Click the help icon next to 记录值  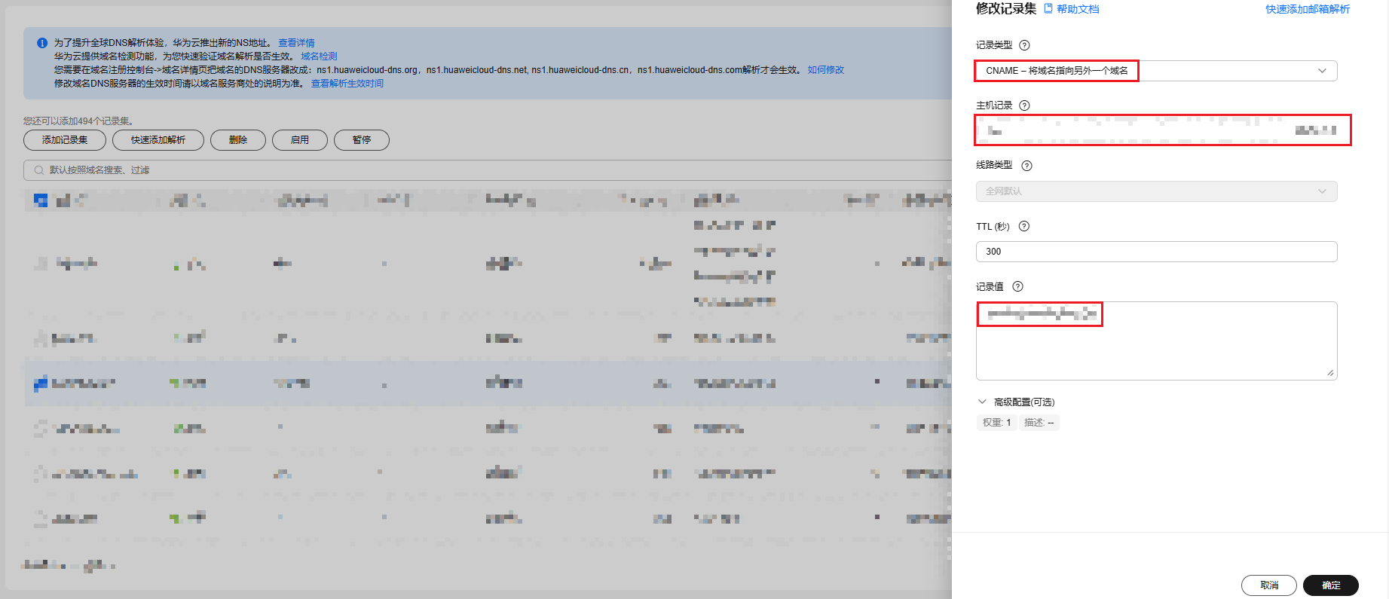(x=1017, y=286)
